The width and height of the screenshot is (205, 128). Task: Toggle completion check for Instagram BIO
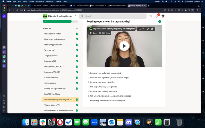pyautogui.click(x=77, y=61)
